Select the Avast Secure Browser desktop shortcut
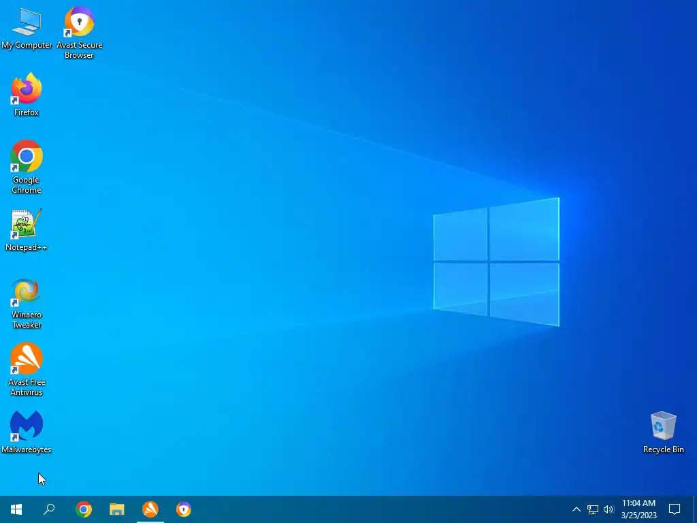 click(x=79, y=33)
